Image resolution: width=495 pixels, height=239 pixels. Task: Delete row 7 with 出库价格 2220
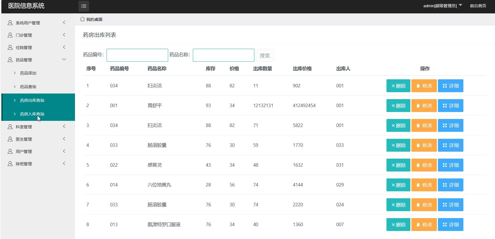(398, 205)
